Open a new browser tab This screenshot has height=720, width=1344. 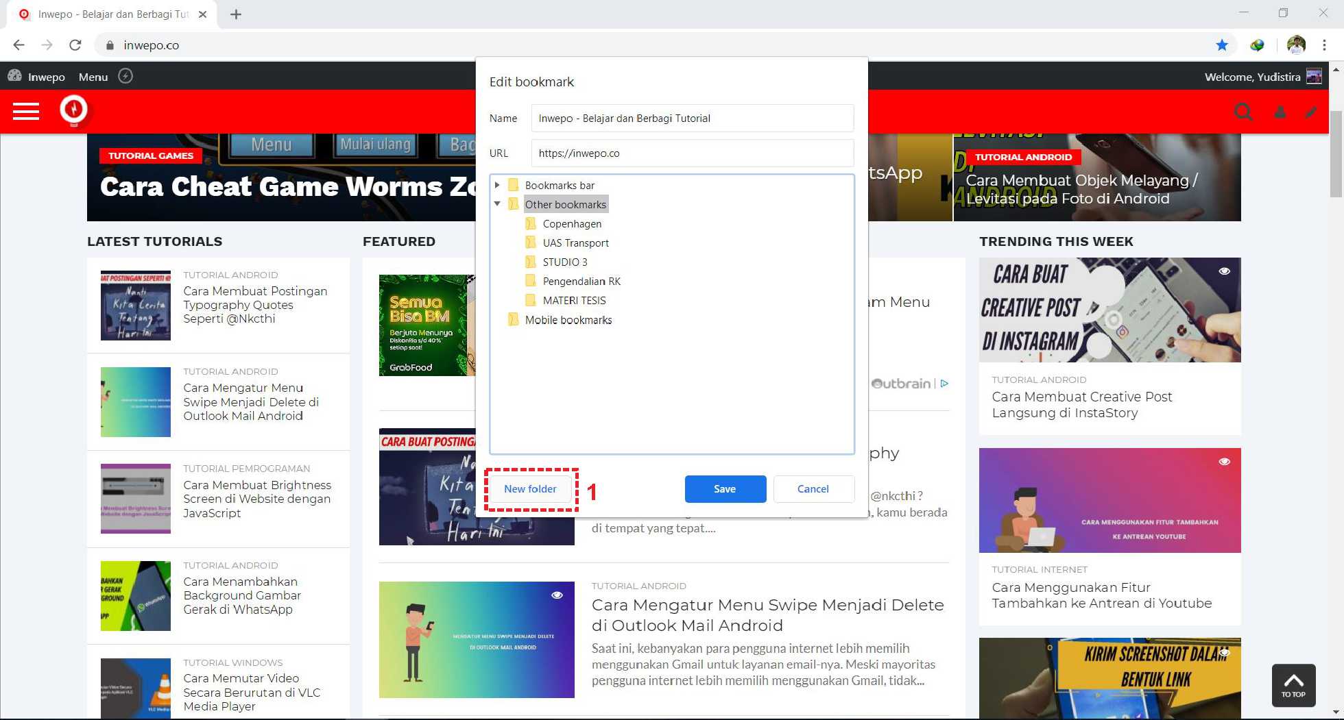236,14
